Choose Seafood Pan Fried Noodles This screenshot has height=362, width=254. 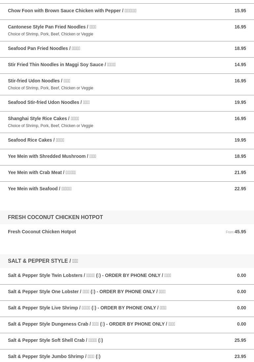click(x=127, y=49)
